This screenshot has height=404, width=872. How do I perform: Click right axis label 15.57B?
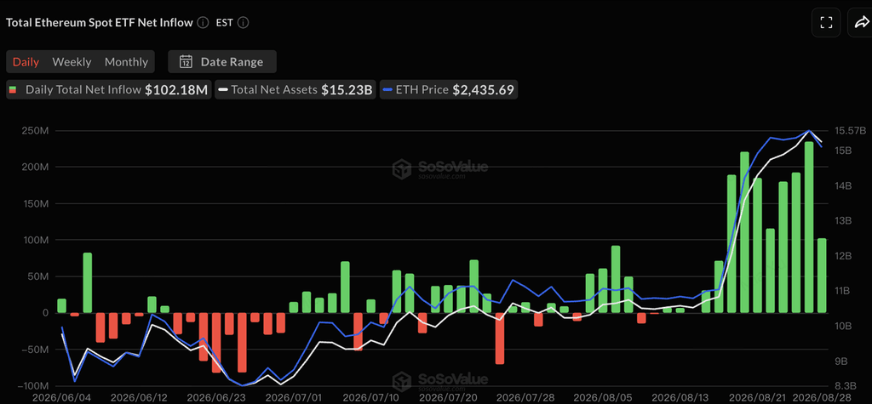pos(851,131)
